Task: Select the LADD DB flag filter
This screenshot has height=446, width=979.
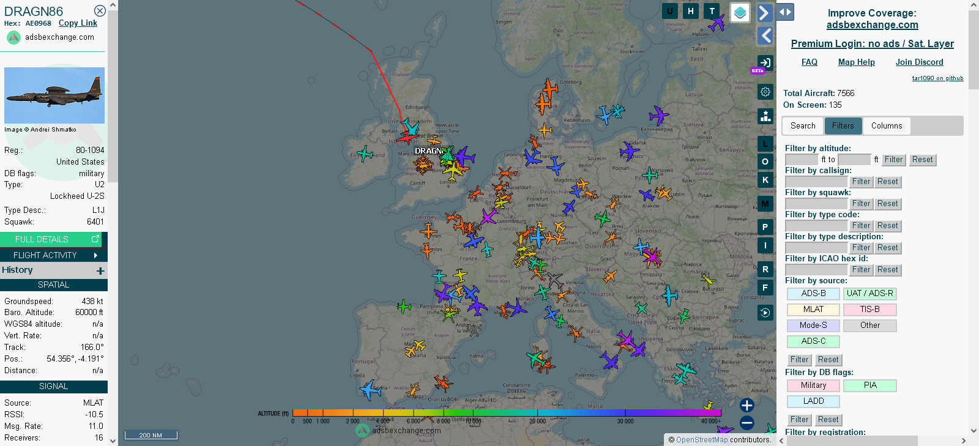Action: pos(813,401)
